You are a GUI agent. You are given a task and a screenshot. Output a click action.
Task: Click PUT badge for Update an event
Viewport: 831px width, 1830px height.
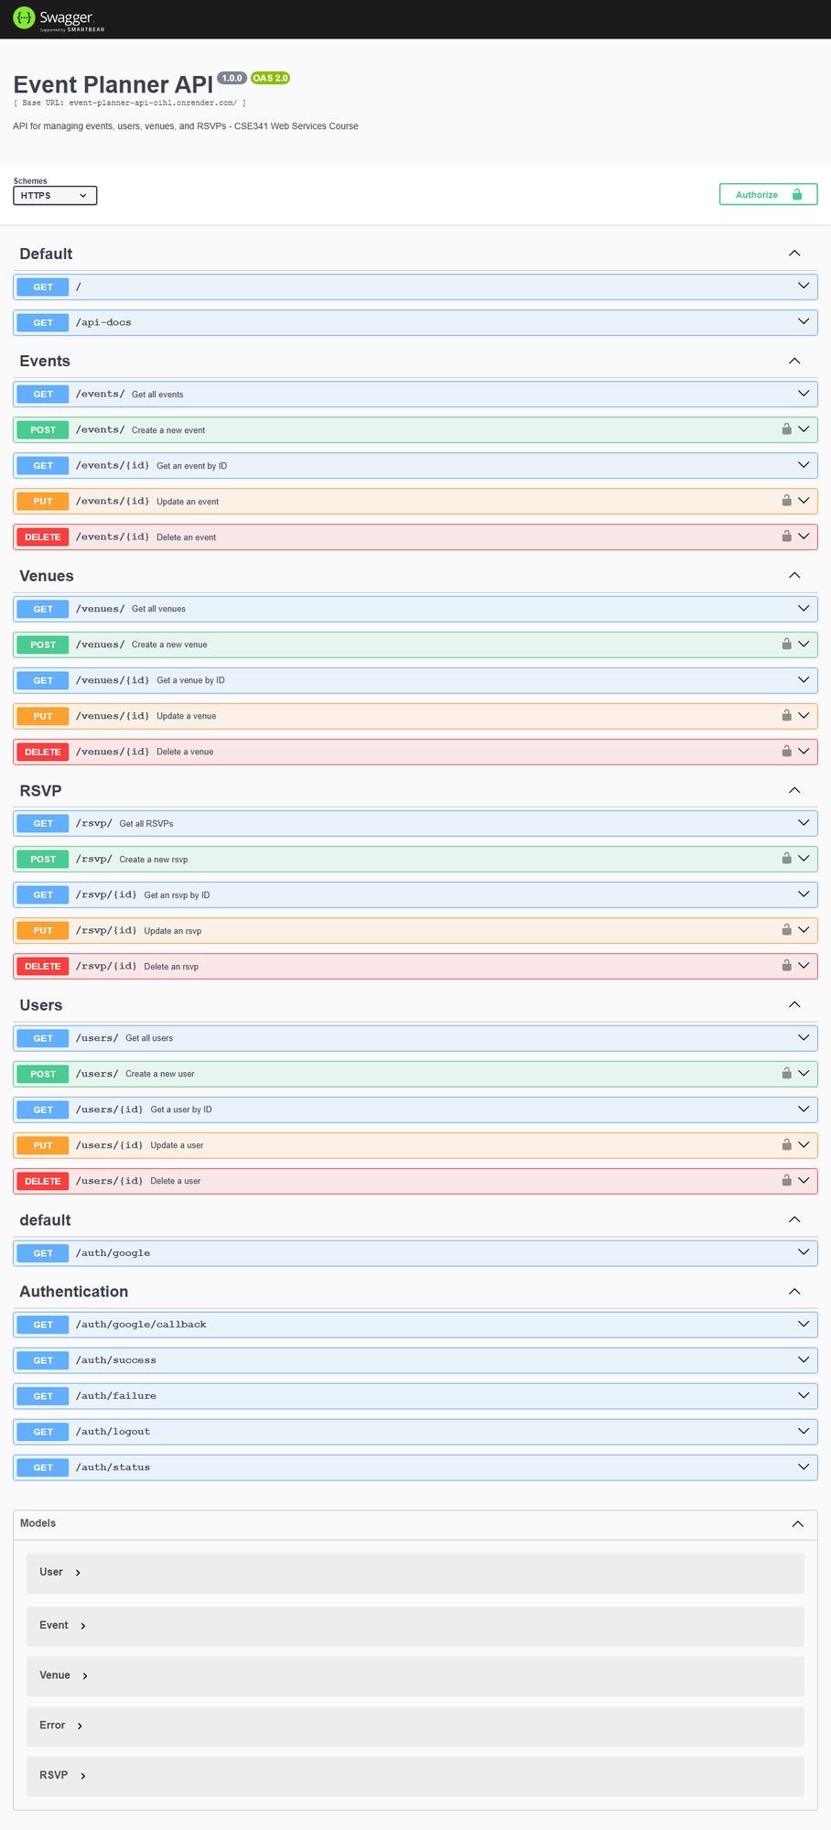[43, 502]
